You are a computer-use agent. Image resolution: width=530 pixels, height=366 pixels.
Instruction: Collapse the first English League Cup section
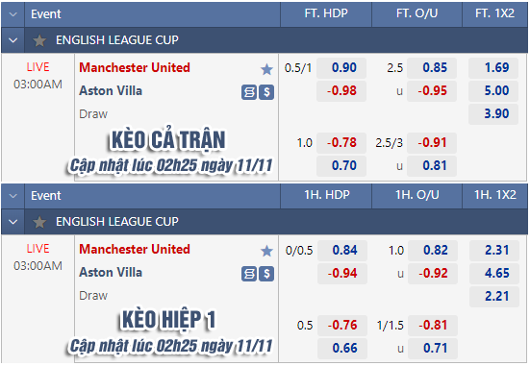[13, 40]
